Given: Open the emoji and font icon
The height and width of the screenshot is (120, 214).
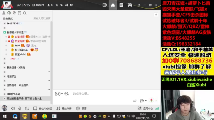Looking at the screenshot, I should pos(66,94).
